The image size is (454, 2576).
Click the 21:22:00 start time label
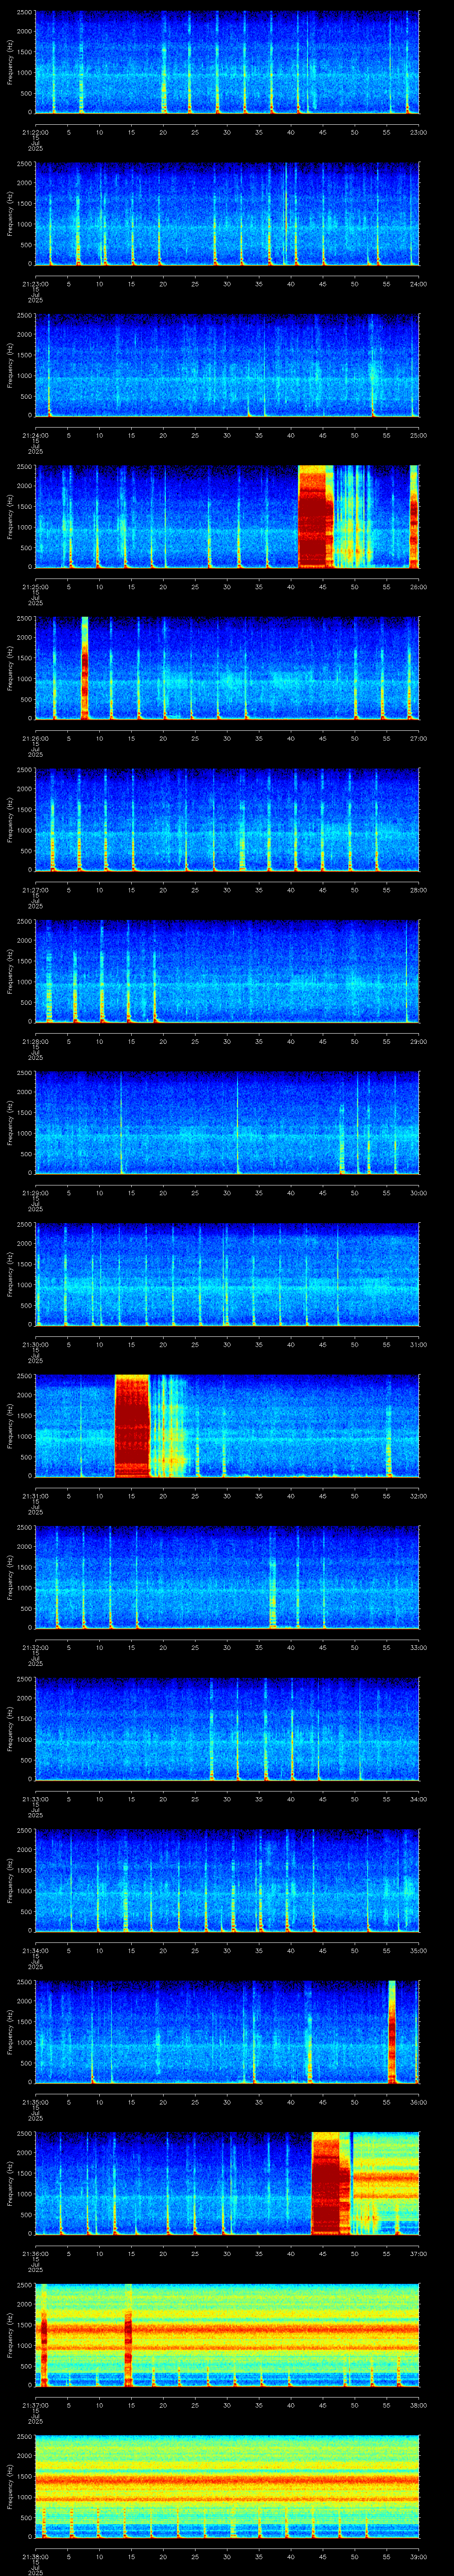pyautogui.click(x=35, y=132)
